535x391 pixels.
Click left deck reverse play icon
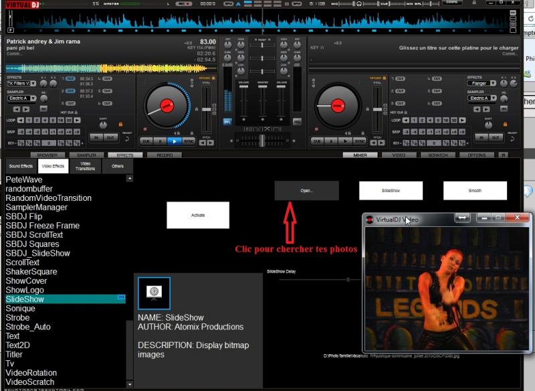(177, 133)
